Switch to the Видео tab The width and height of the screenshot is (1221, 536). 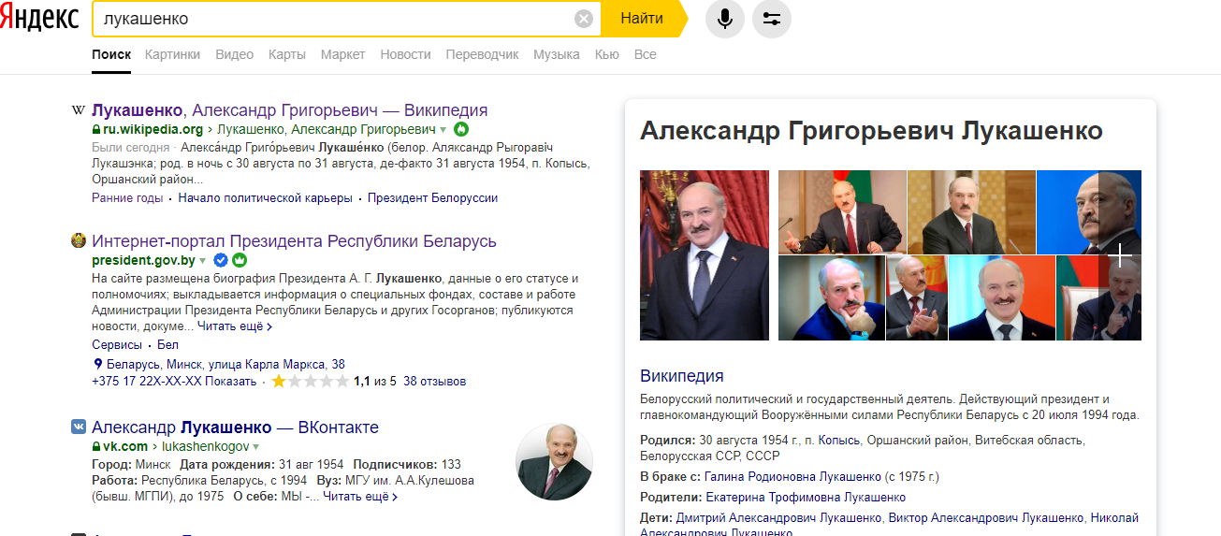[234, 54]
